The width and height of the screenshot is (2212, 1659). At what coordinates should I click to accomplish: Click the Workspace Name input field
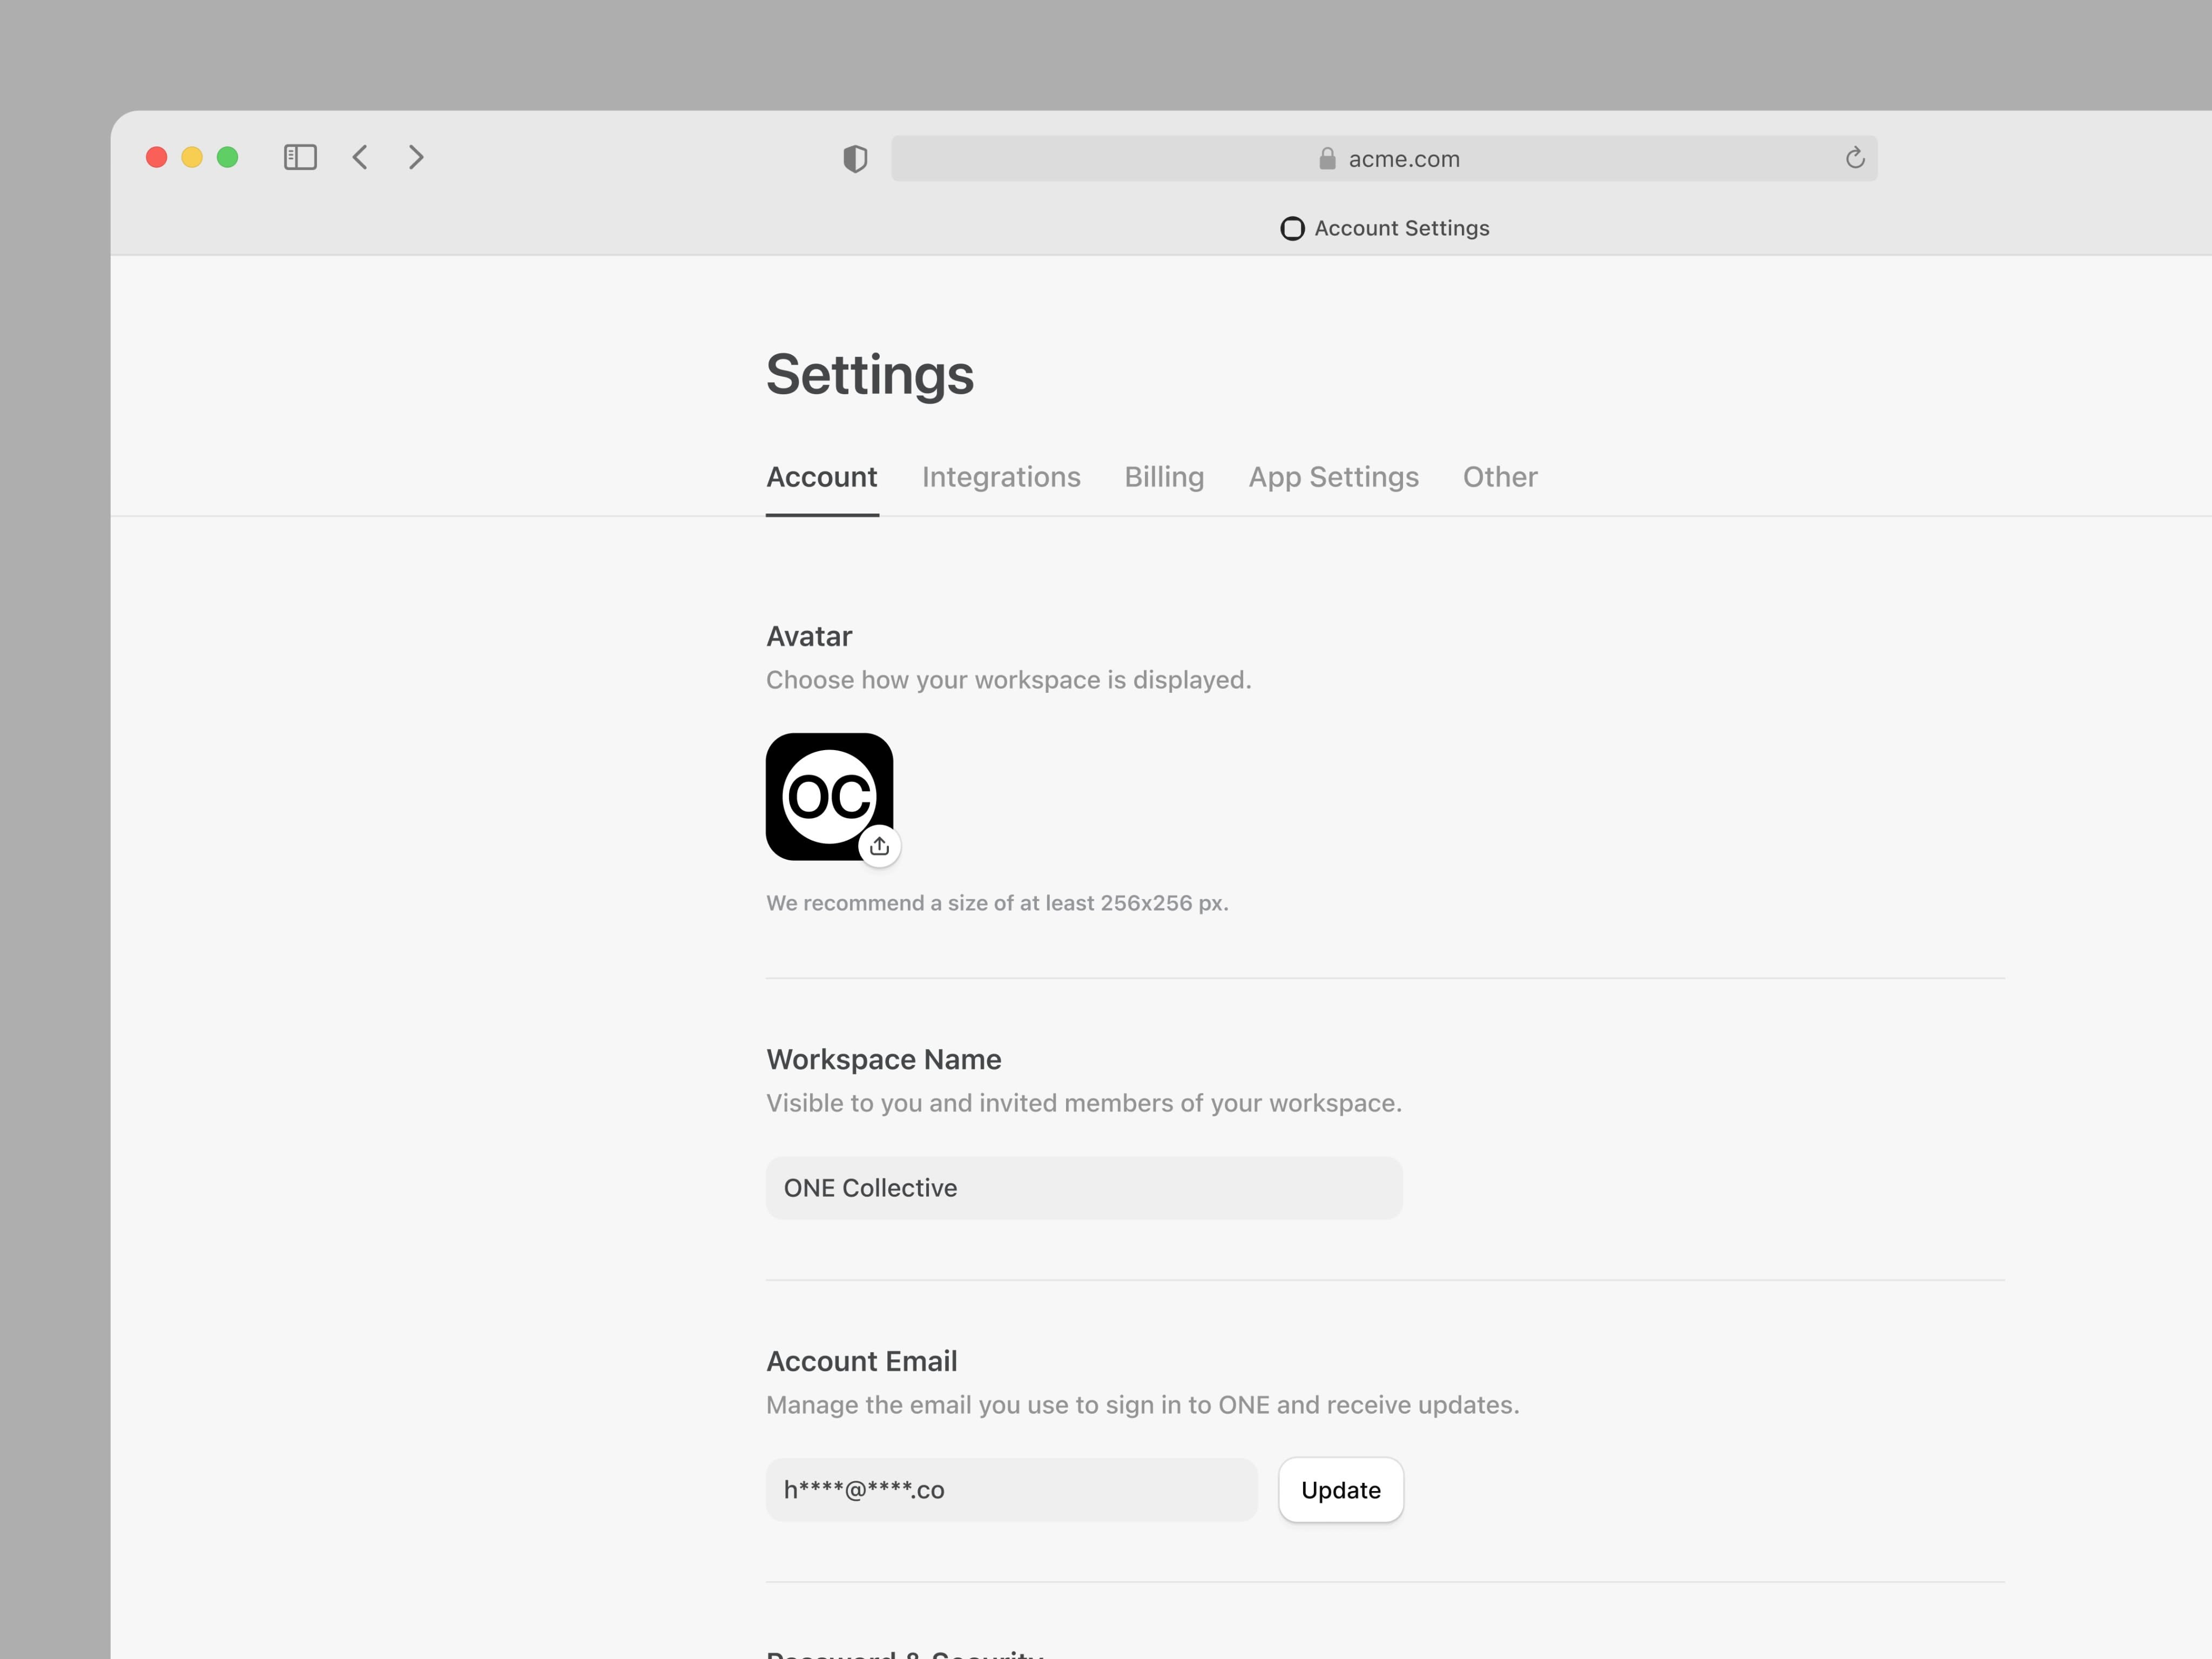click(x=1084, y=1188)
